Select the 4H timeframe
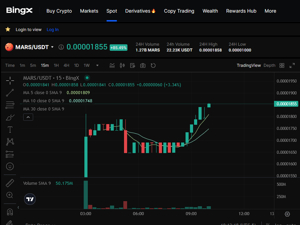Viewport: 300px width, 225px height. point(66,65)
